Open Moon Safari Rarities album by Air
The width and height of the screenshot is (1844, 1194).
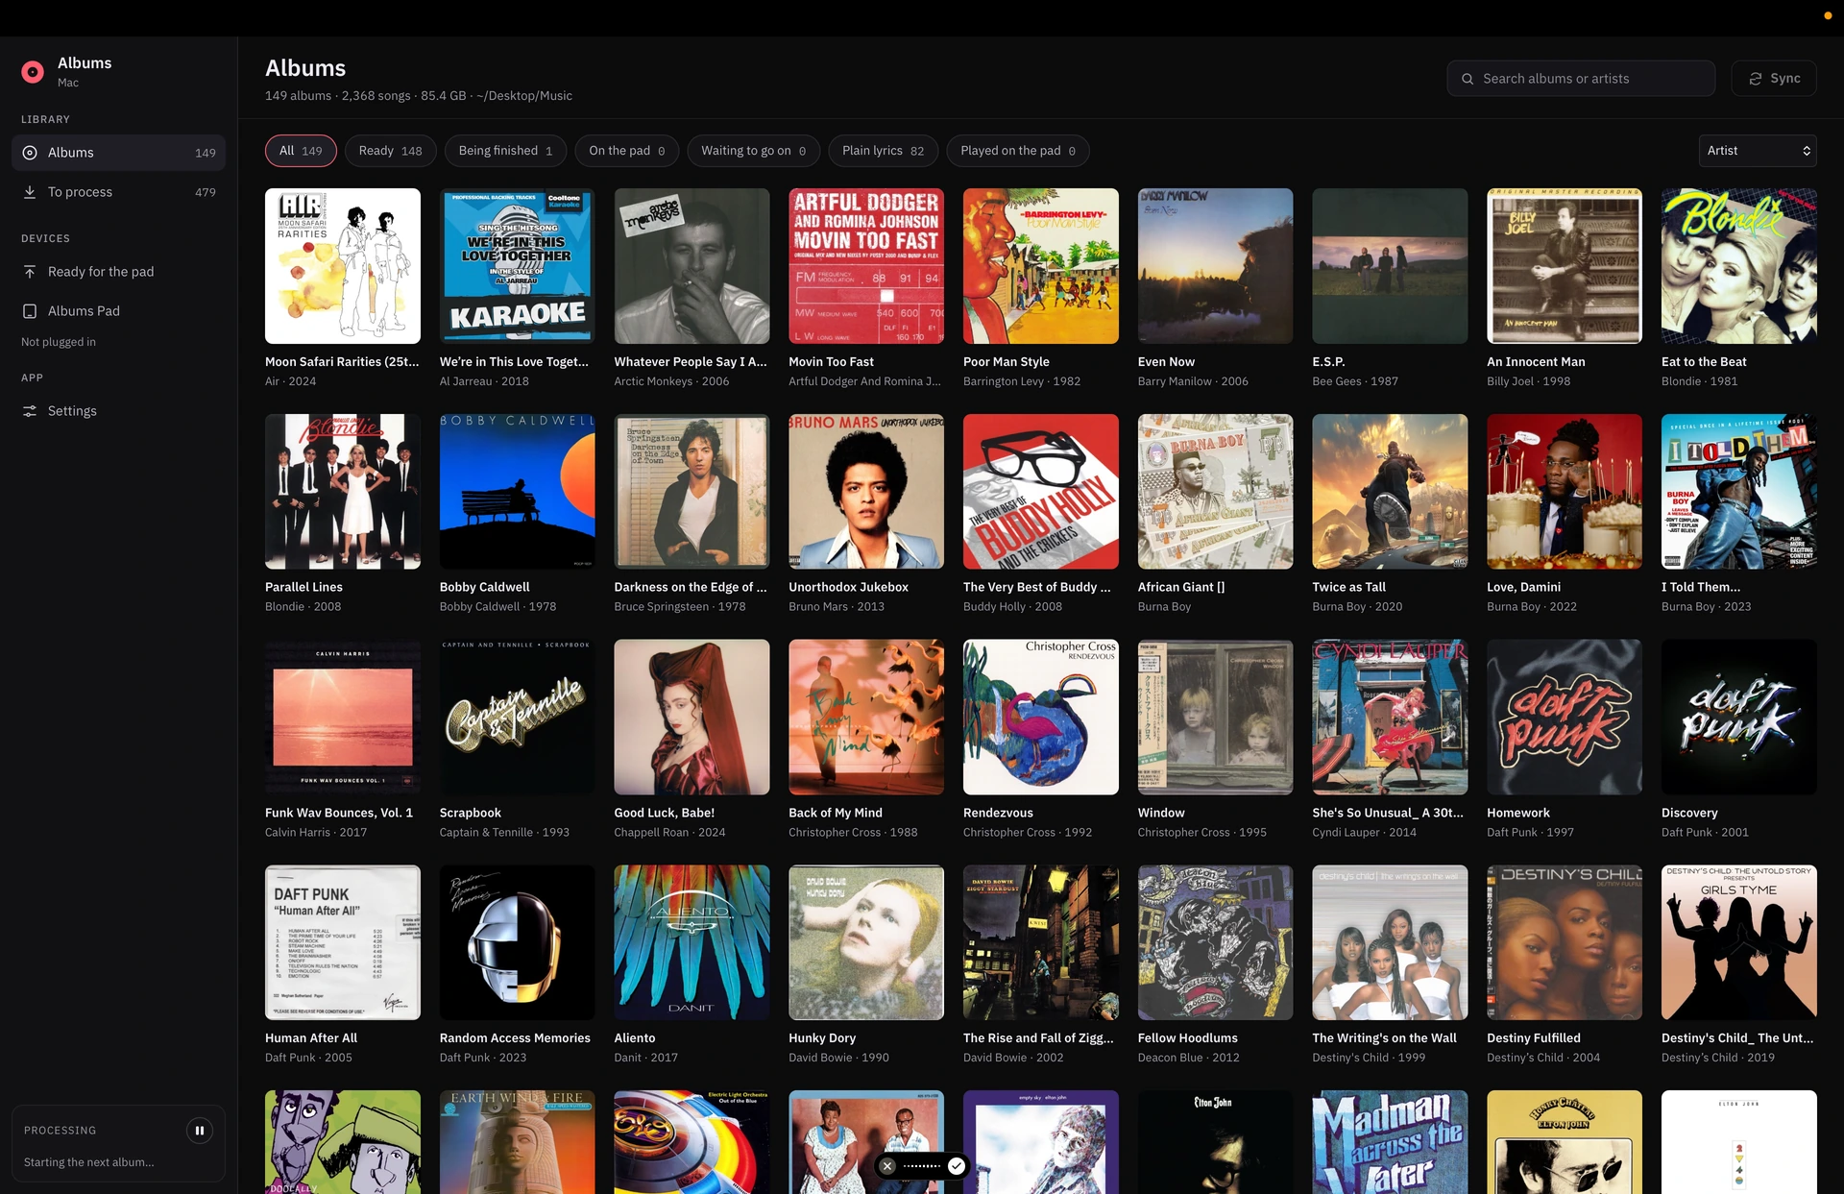click(x=343, y=266)
